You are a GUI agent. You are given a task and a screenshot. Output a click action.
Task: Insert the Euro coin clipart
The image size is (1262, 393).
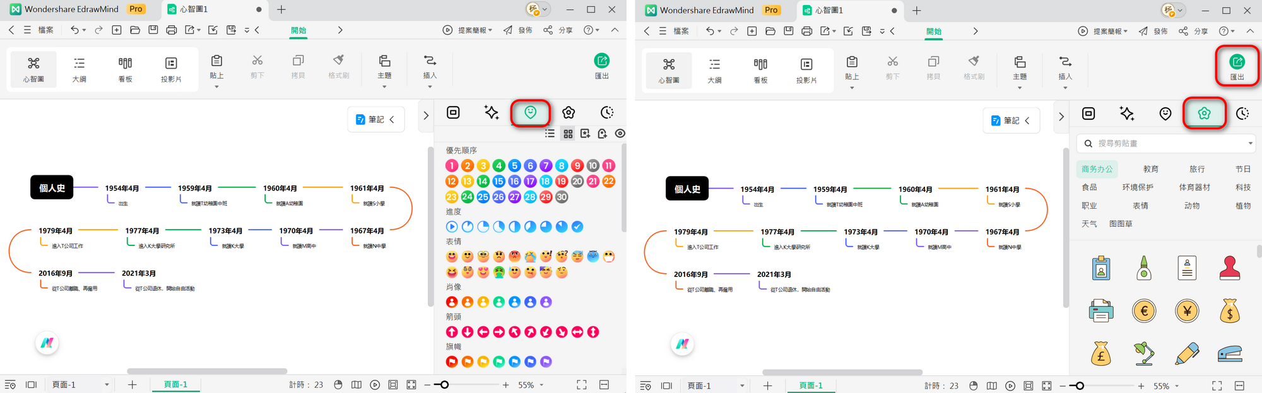click(1144, 311)
